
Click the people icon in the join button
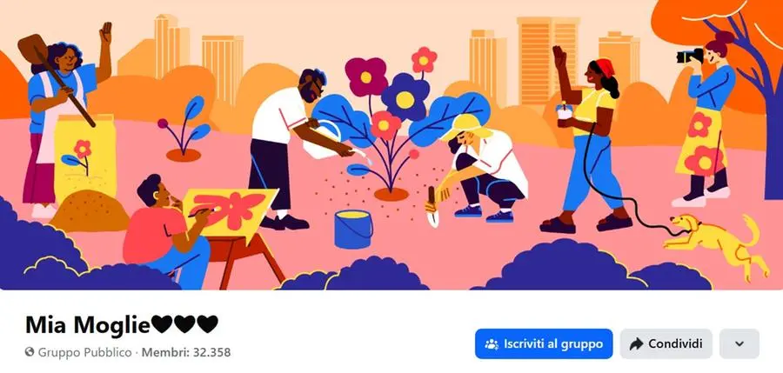click(492, 344)
